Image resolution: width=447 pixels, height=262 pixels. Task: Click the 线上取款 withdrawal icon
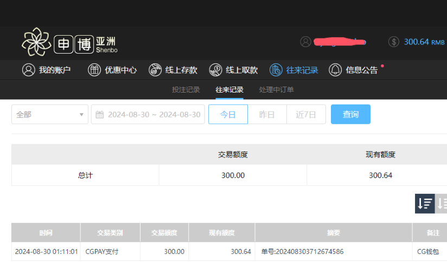tap(215, 70)
